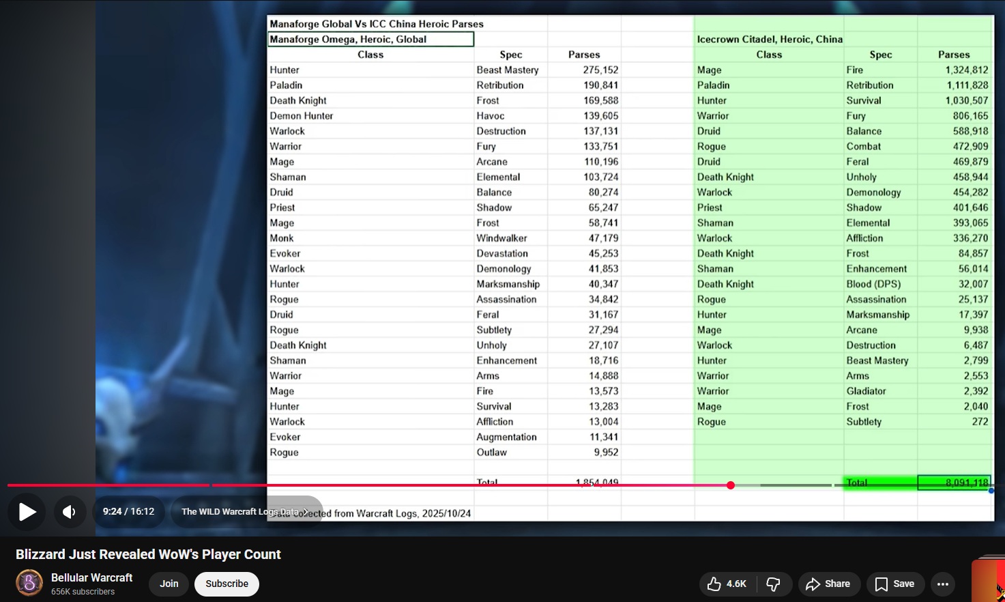Click the 1,030,507 parses value
This screenshot has width=1005, height=602.
[967, 100]
